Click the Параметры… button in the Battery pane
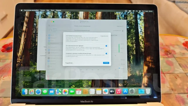This screenshot has height=106, width=188. pyautogui.click(x=117, y=77)
